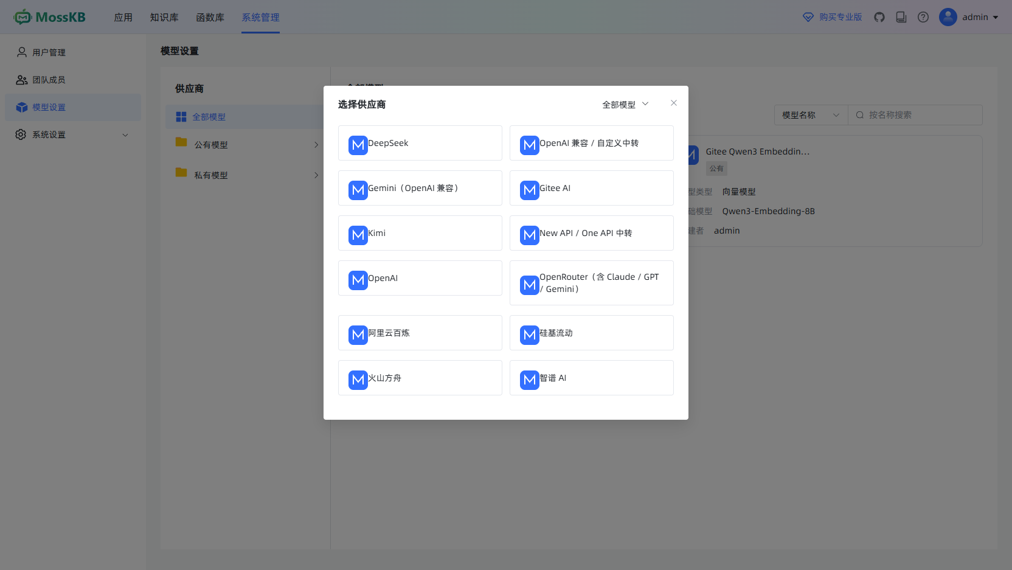This screenshot has width=1012, height=570.
Task: Click the help question mark icon
Action: coord(923,17)
